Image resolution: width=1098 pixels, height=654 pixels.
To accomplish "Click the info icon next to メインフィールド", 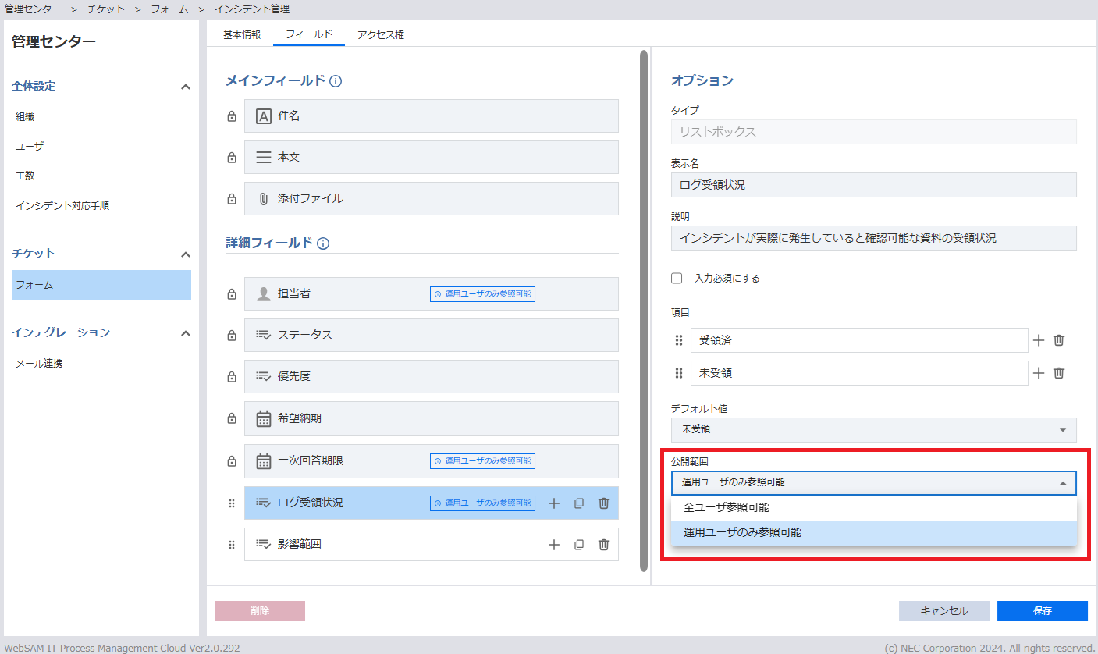I will 336,81.
